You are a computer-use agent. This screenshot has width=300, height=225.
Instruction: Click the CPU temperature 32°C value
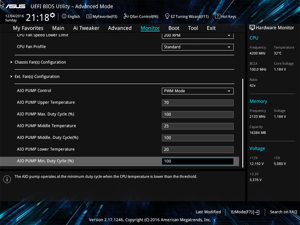pyautogui.click(x=277, y=53)
